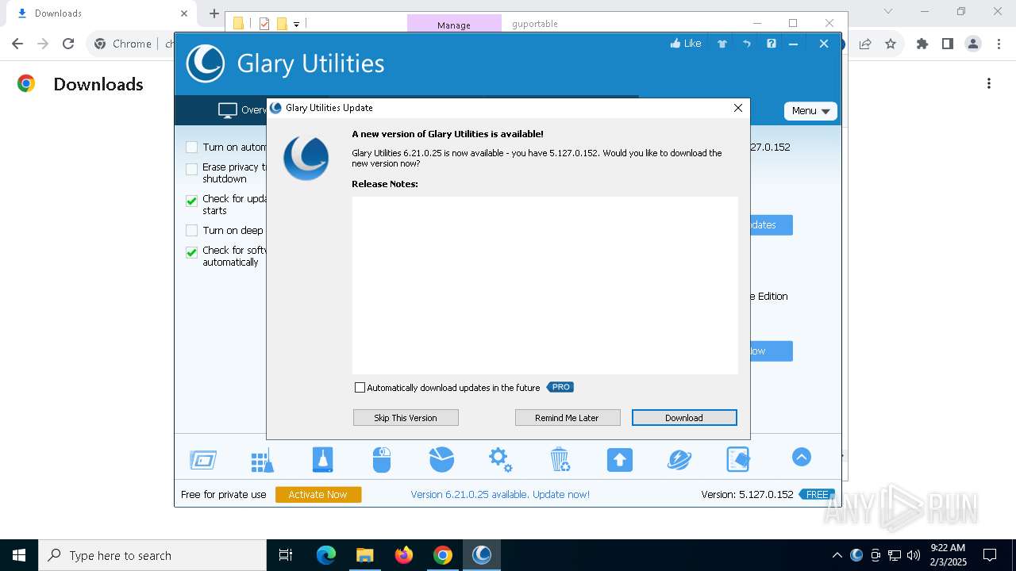1016x571 pixels.
Task: Click the Like thumbs-up button
Action: pos(686,44)
